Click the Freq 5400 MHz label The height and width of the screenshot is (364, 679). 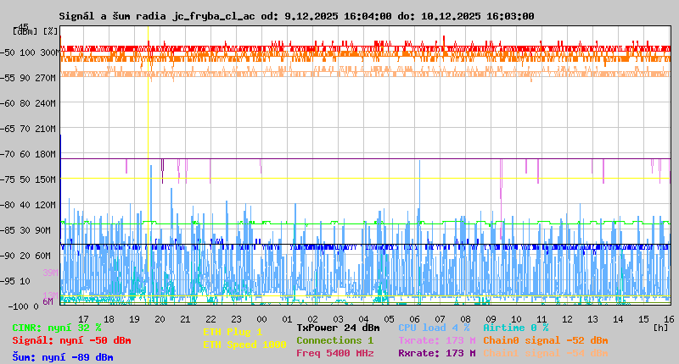(x=334, y=353)
